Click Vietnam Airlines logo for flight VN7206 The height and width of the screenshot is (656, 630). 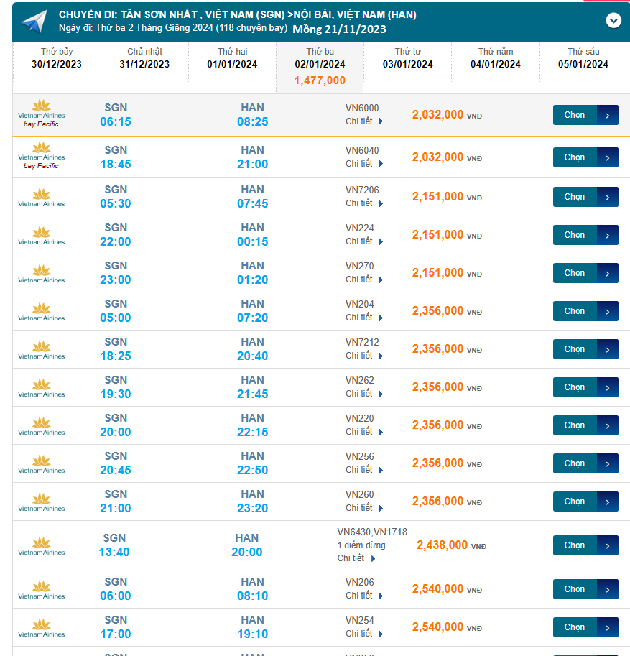point(41,197)
